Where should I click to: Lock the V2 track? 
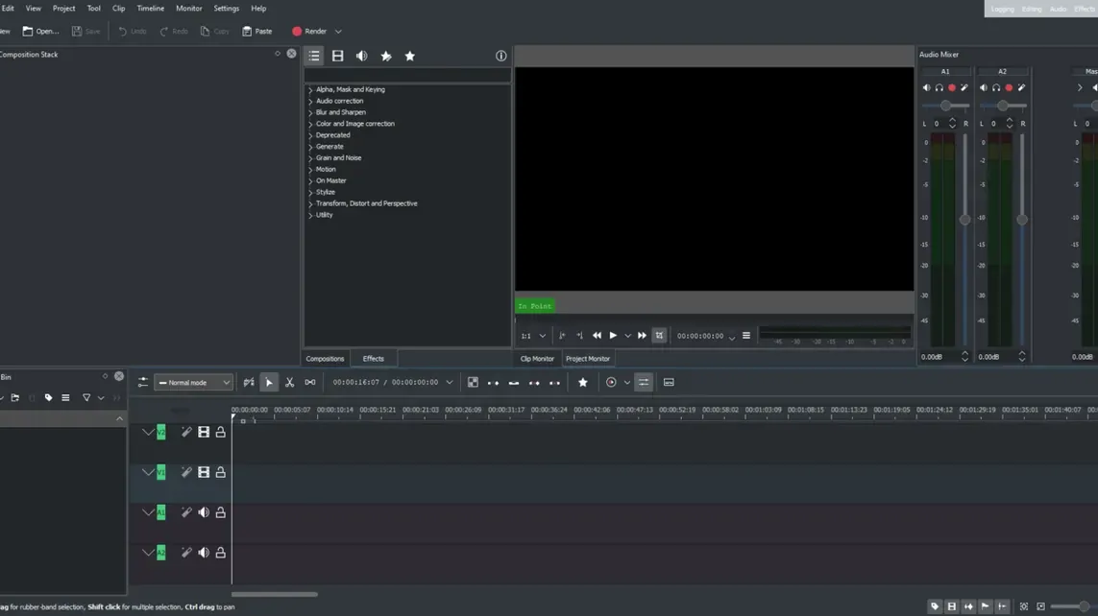pos(221,432)
